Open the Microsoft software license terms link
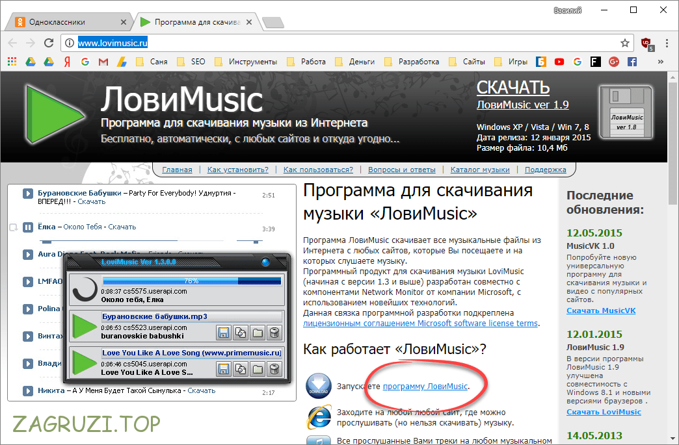Screen dimensions: 679x445 (x=421, y=324)
